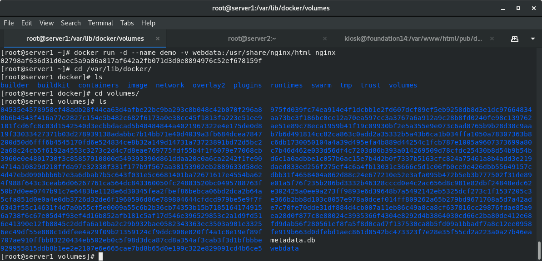
Task: Click volume hash starting b7b6d491814c
Action: point(401,134)
